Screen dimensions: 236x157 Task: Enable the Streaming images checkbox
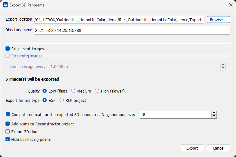(x=8, y=56)
